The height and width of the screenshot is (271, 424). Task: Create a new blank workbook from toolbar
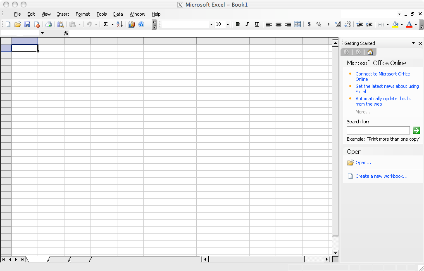tap(8, 24)
